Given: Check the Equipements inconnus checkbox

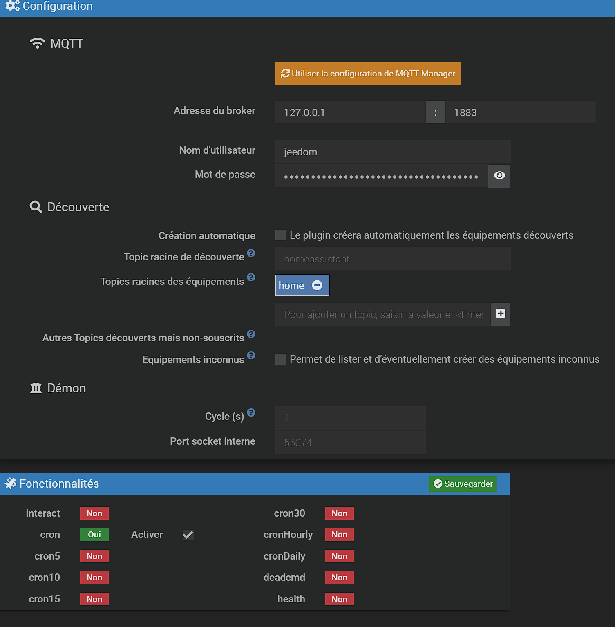Looking at the screenshot, I should 280,358.
